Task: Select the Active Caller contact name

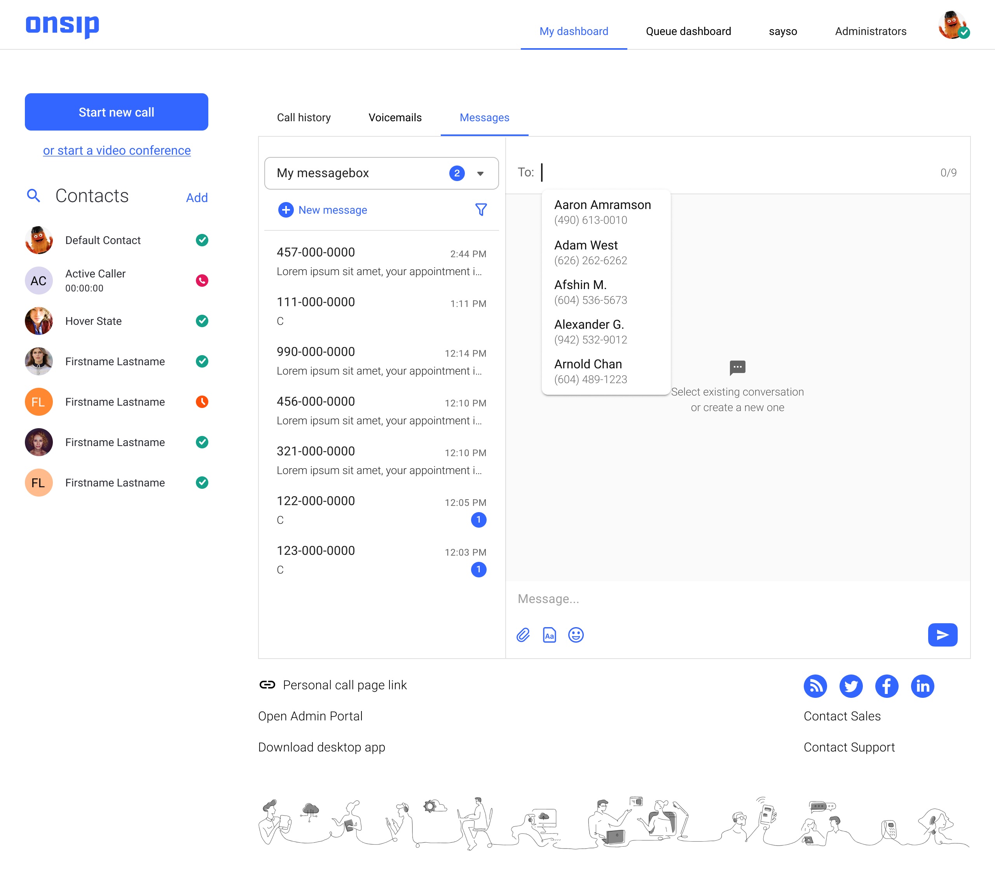Action: pyautogui.click(x=95, y=274)
